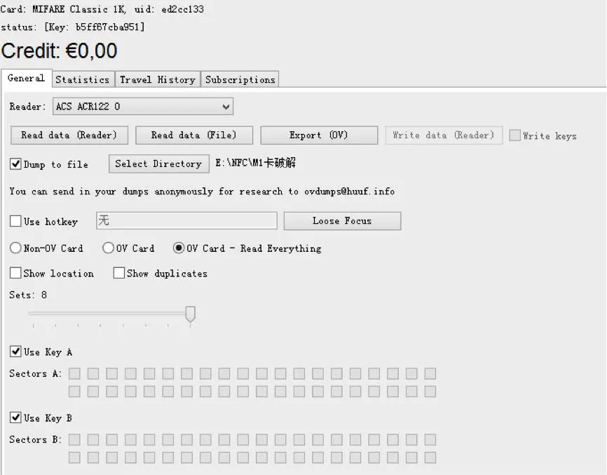Click the Select Directory button
This screenshot has width=607, height=475.
coord(158,163)
